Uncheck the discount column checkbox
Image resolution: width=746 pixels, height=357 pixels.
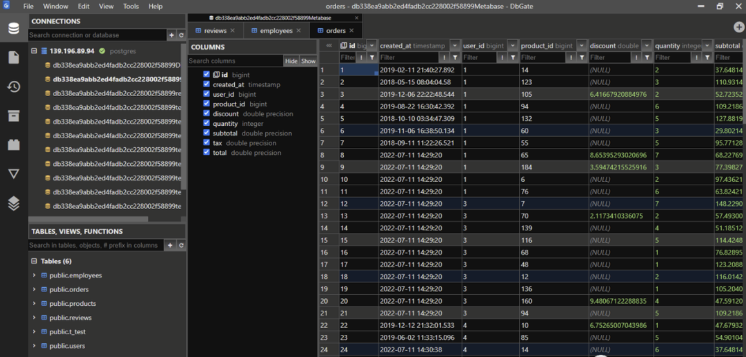(x=207, y=114)
